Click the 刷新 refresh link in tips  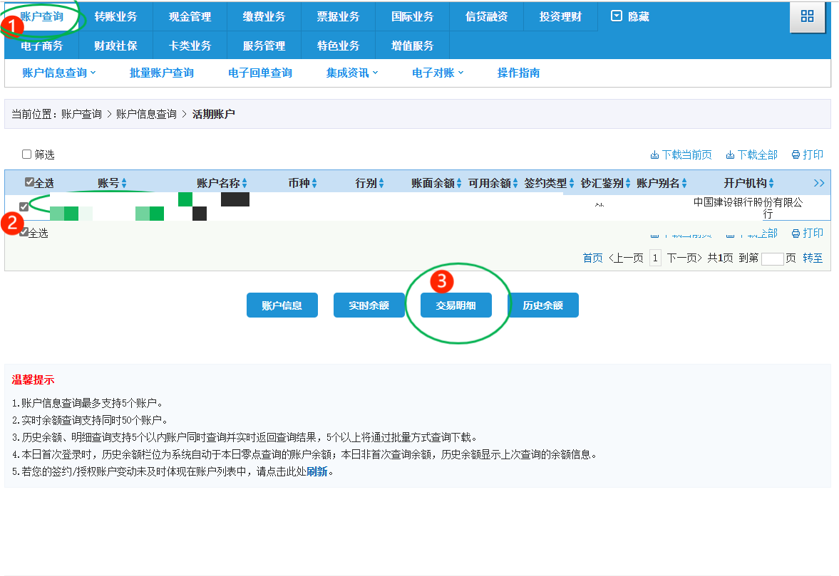click(x=319, y=471)
